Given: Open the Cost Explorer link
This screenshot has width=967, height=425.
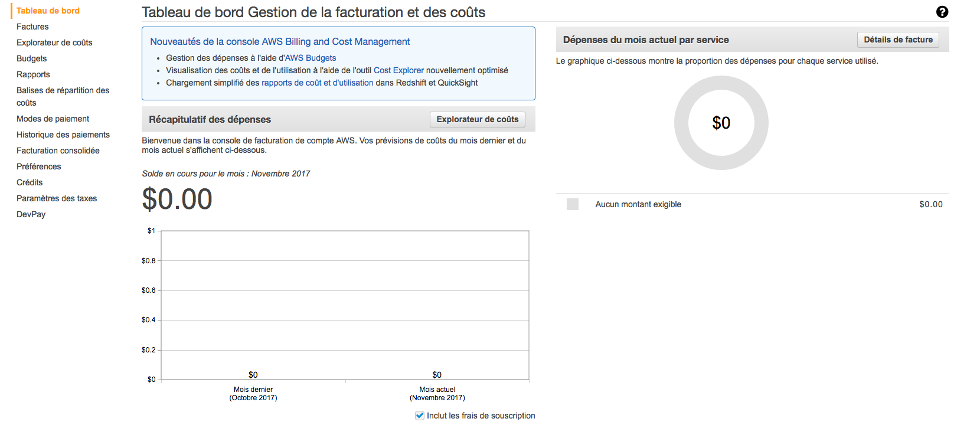Looking at the screenshot, I should pos(398,70).
